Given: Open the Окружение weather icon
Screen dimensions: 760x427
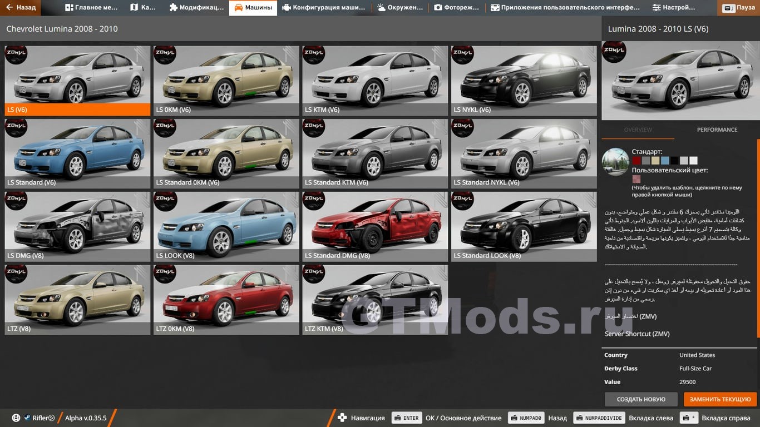Looking at the screenshot, I should click(x=381, y=8).
